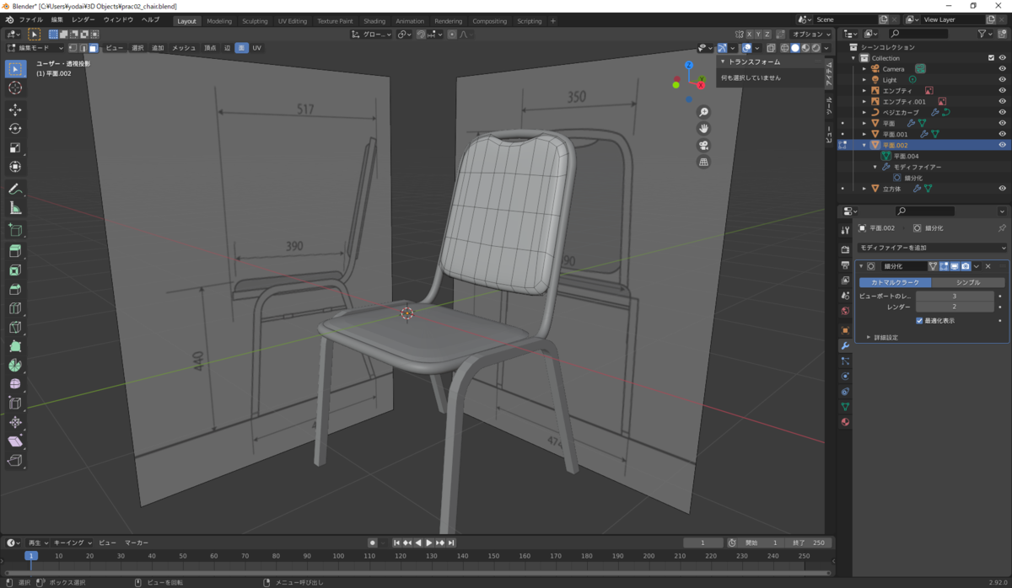Enable edge select mode
The height and width of the screenshot is (588, 1012).
click(x=83, y=48)
